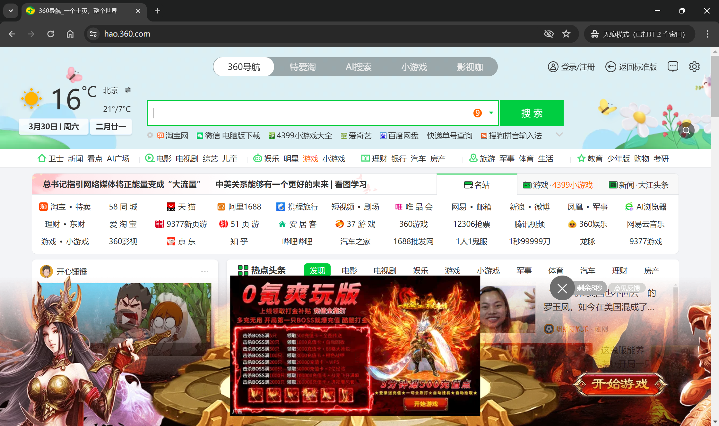The width and height of the screenshot is (719, 426).
Task: Click the page vertical scrollbar thumb
Action: [715, 87]
